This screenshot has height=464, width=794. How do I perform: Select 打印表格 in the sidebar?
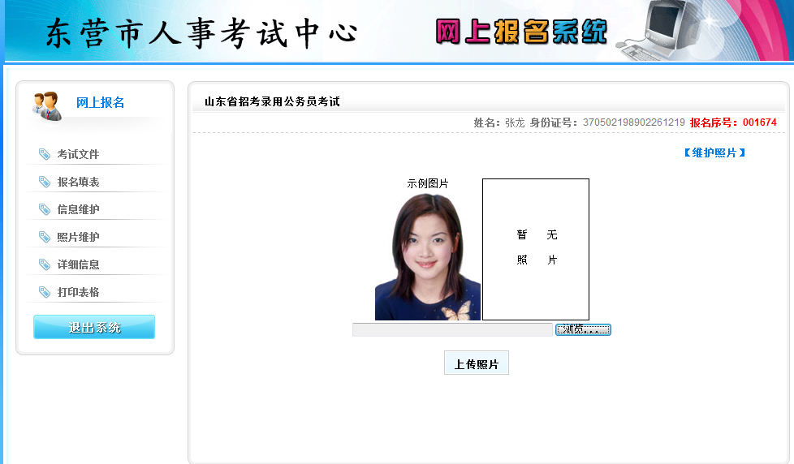point(78,292)
